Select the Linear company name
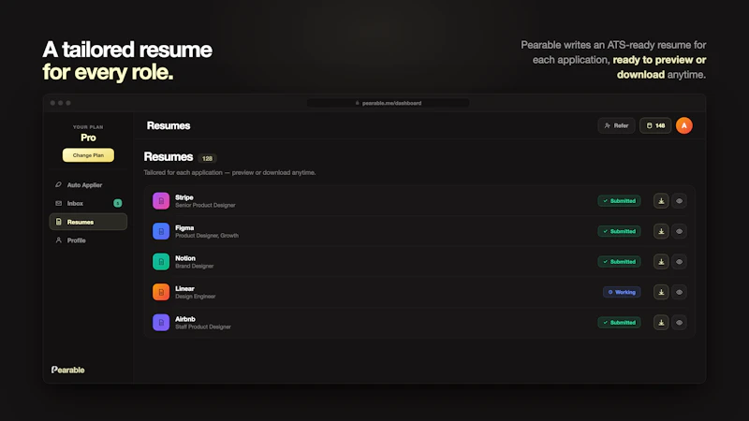This screenshot has height=421, width=749. [184, 289]
